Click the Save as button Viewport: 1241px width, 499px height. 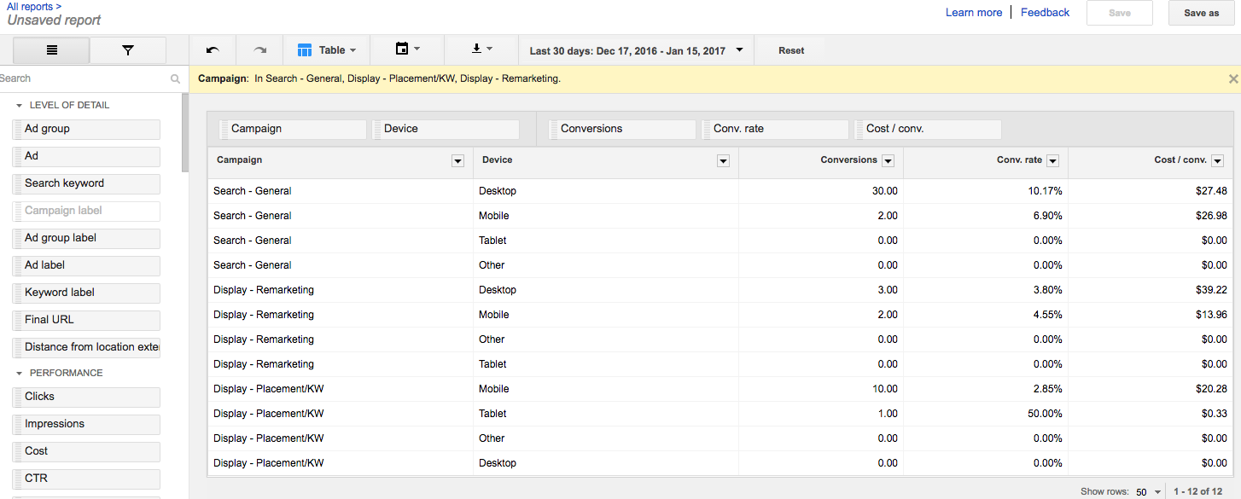[1201, 13]
